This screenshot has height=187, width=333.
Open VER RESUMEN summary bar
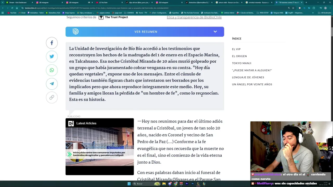145,32
